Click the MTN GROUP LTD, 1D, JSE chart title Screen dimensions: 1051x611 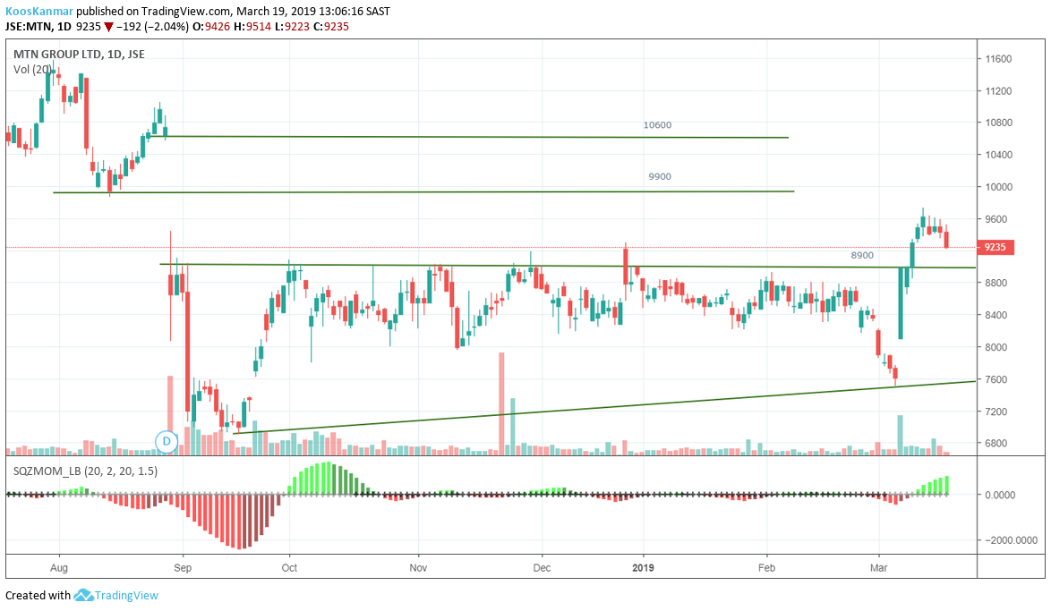[x=79, y=55]
